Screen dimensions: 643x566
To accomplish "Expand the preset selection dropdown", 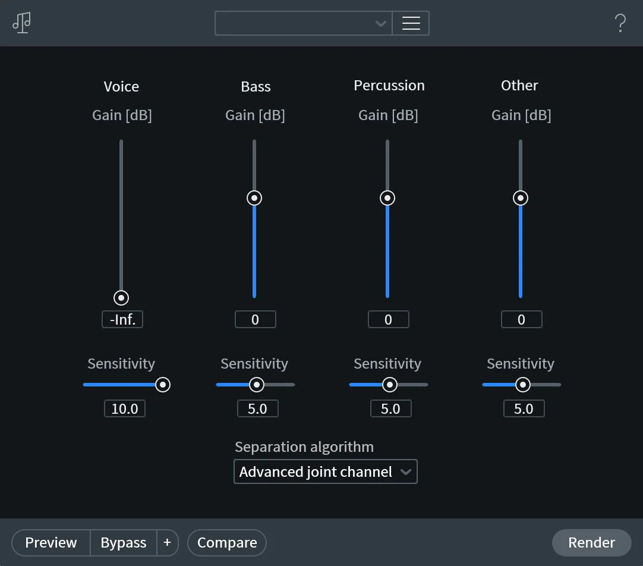I will click(304, 23).
